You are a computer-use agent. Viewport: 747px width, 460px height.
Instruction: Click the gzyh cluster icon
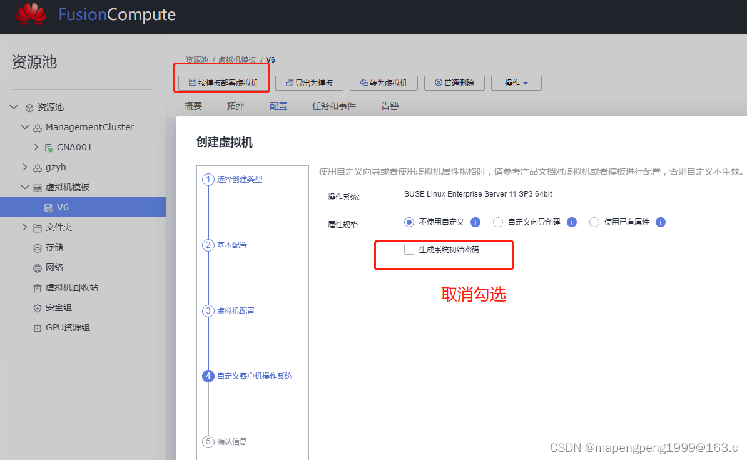point(37,168)
